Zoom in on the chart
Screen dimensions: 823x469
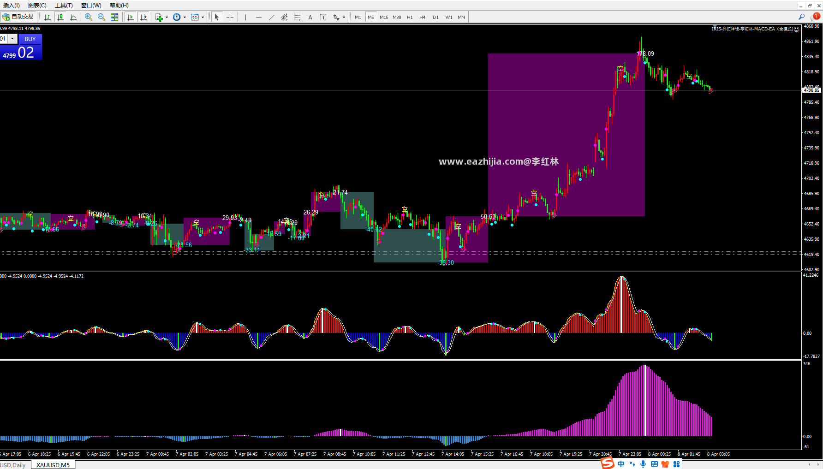tap(89, 17)
